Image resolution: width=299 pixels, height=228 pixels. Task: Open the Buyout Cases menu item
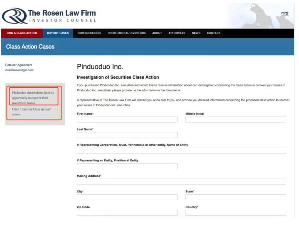tap(58, 33)
